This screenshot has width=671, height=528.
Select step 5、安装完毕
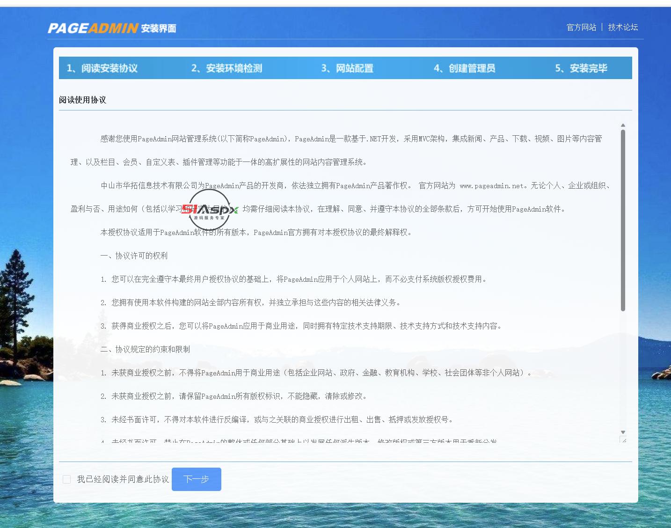click(581, 68)
